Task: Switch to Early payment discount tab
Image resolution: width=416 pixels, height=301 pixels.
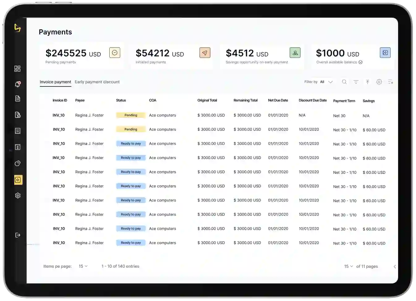Action: (97, 82)
